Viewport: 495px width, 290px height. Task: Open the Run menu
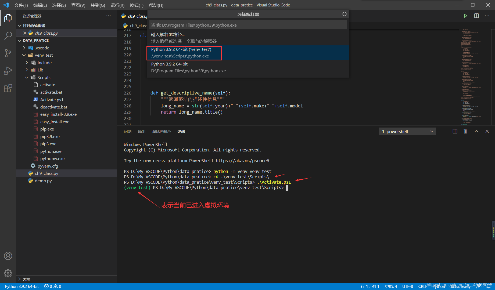click(117, 5)
